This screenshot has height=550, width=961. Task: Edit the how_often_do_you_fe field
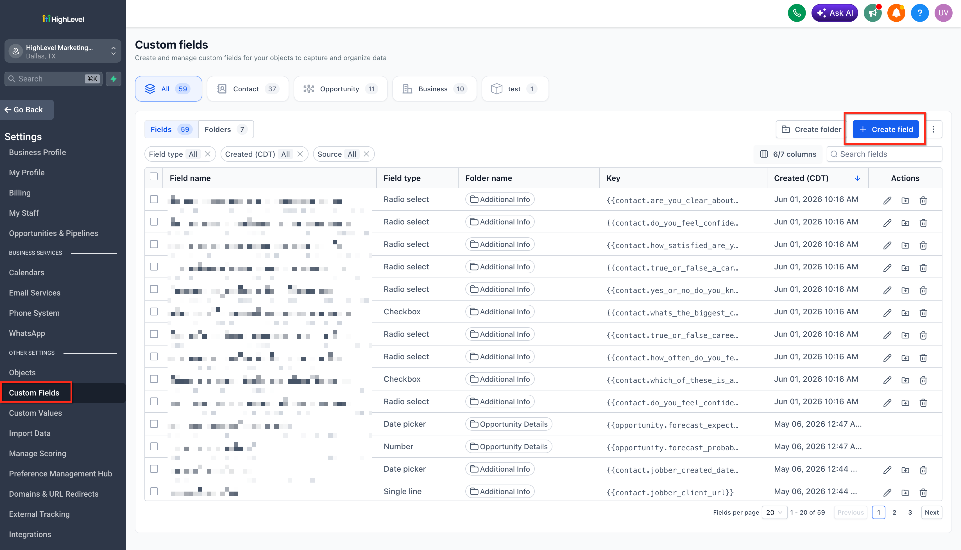887,358
